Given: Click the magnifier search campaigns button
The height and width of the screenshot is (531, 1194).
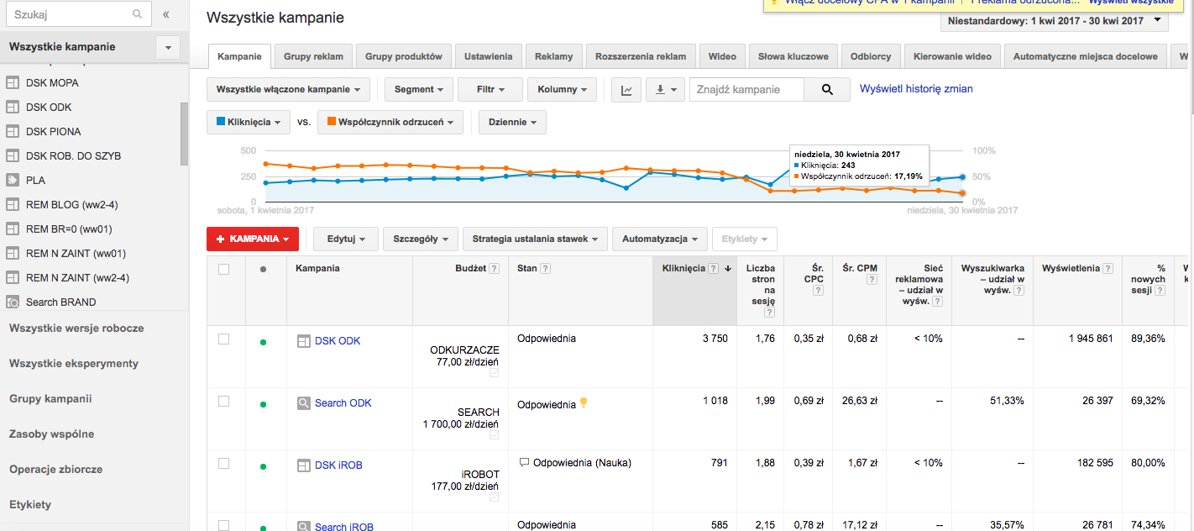Looking at the screenshot, I should (827, 90).
